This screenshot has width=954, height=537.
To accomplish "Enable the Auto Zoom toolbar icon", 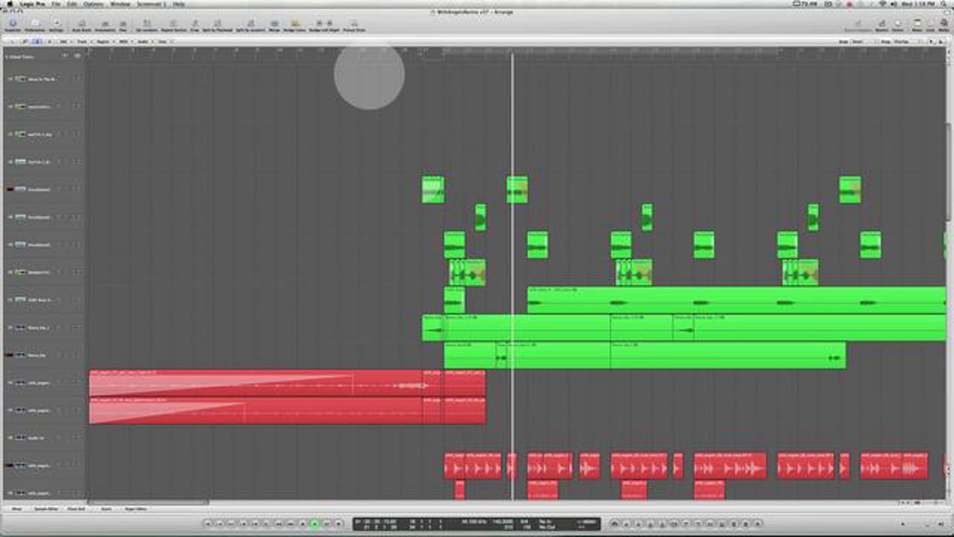I will pos(81,25).
